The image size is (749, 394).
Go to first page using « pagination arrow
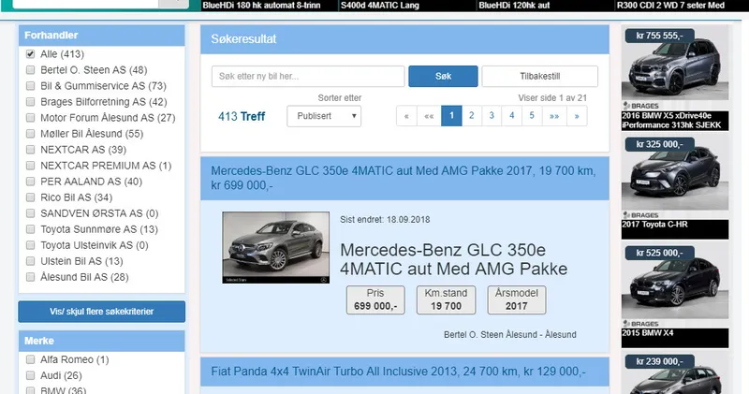tap(406, 116)
